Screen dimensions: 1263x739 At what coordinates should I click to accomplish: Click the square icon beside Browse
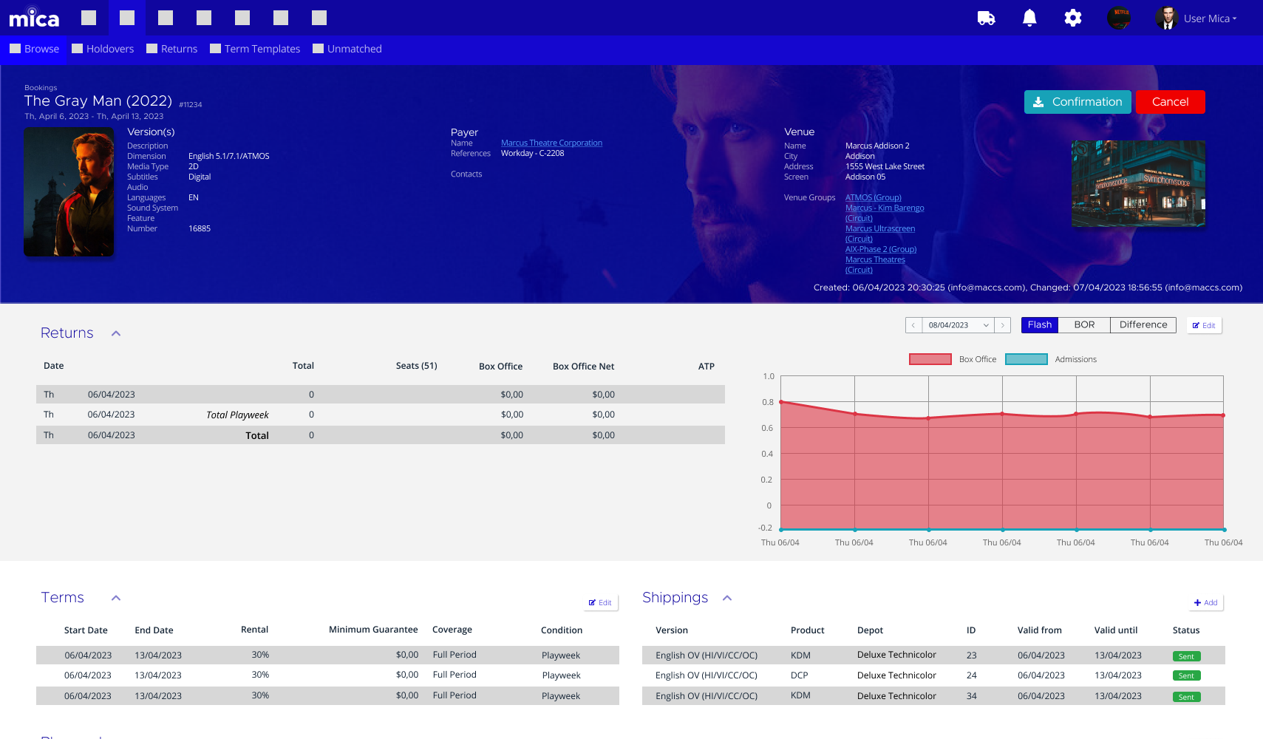15,49
